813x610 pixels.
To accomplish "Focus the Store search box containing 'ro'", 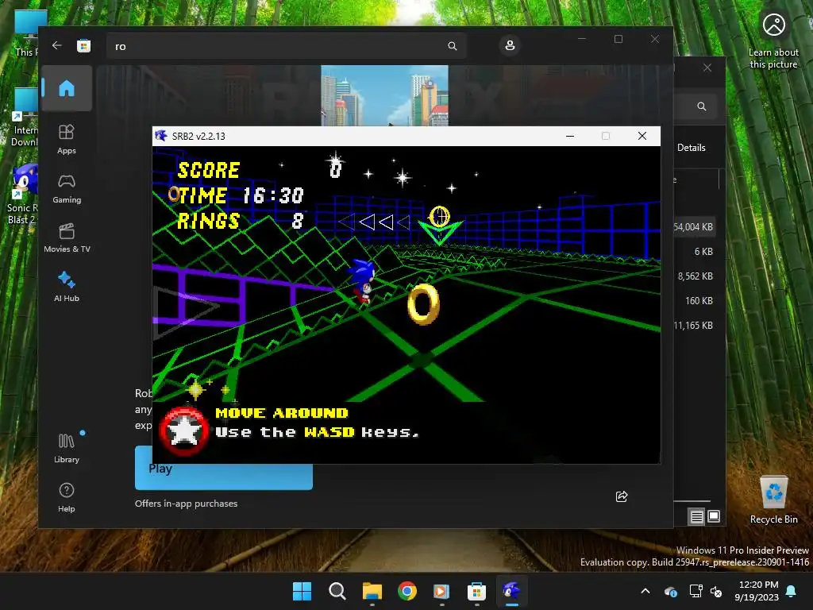I will [286, 46].
